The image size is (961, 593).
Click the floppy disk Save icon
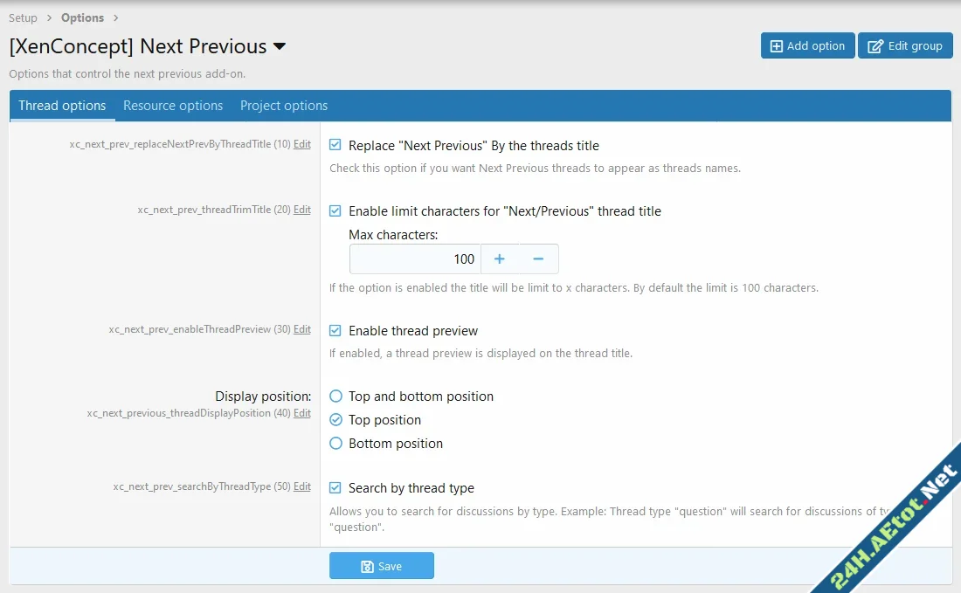point(368,567)
